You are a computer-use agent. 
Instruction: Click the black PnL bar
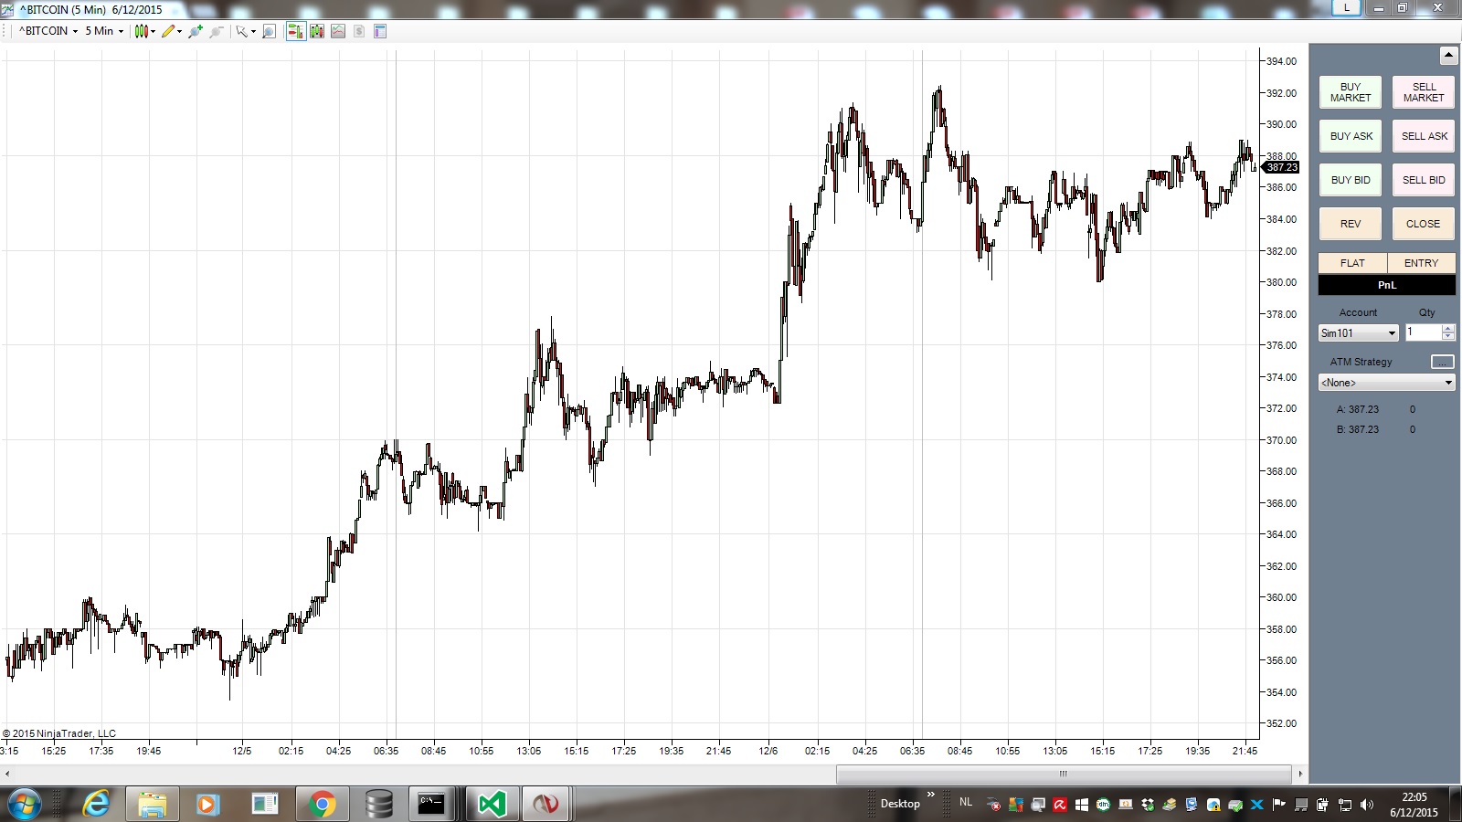coord(1387,285)
